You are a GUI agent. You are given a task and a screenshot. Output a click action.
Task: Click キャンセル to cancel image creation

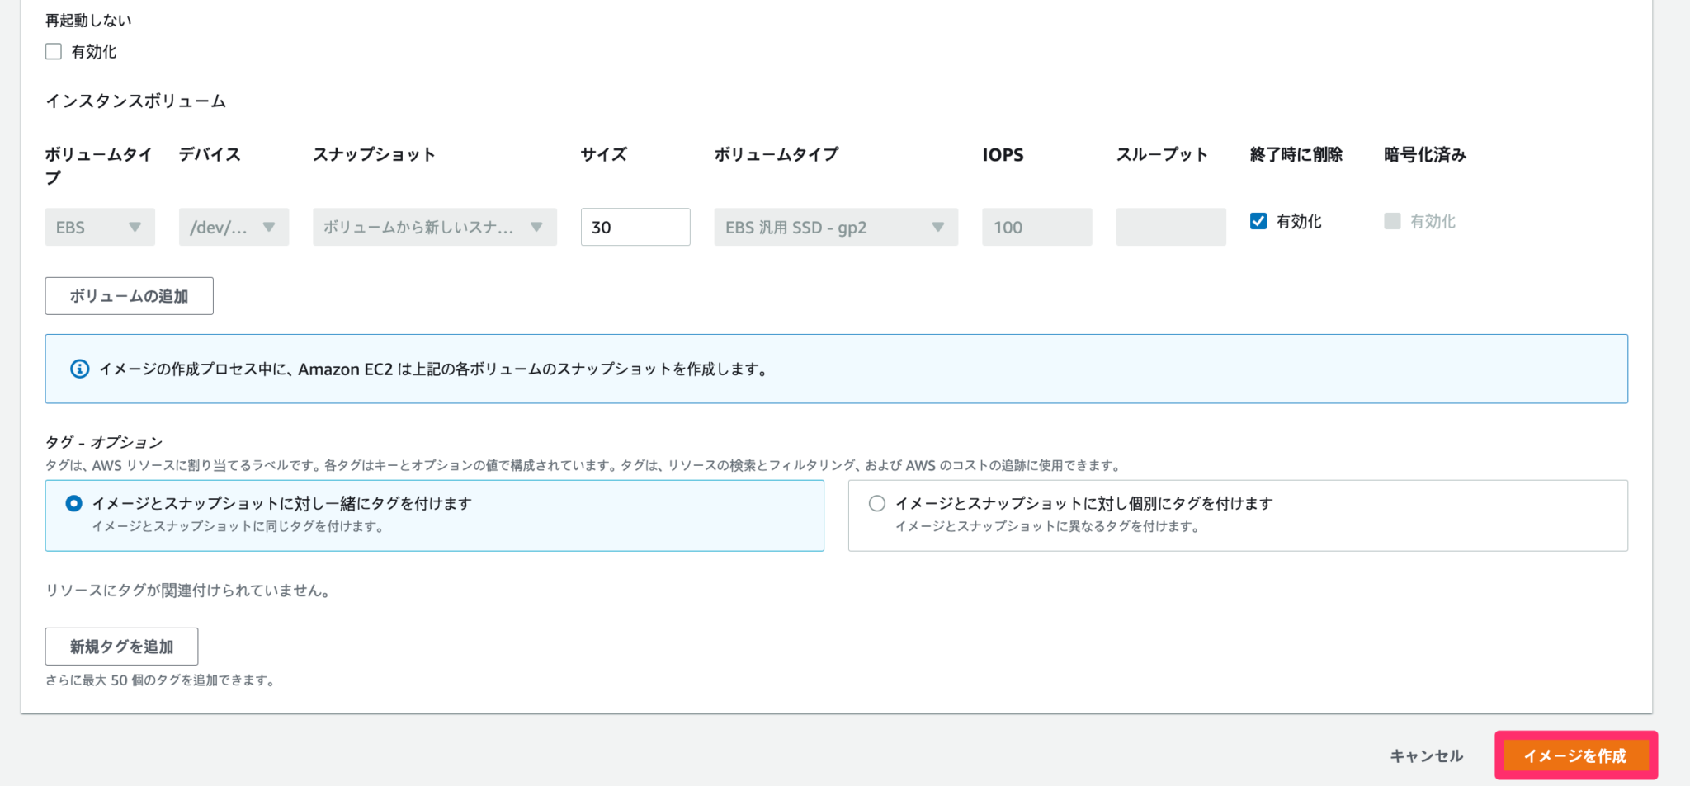pyautogui.click(x=1425, y=755)
